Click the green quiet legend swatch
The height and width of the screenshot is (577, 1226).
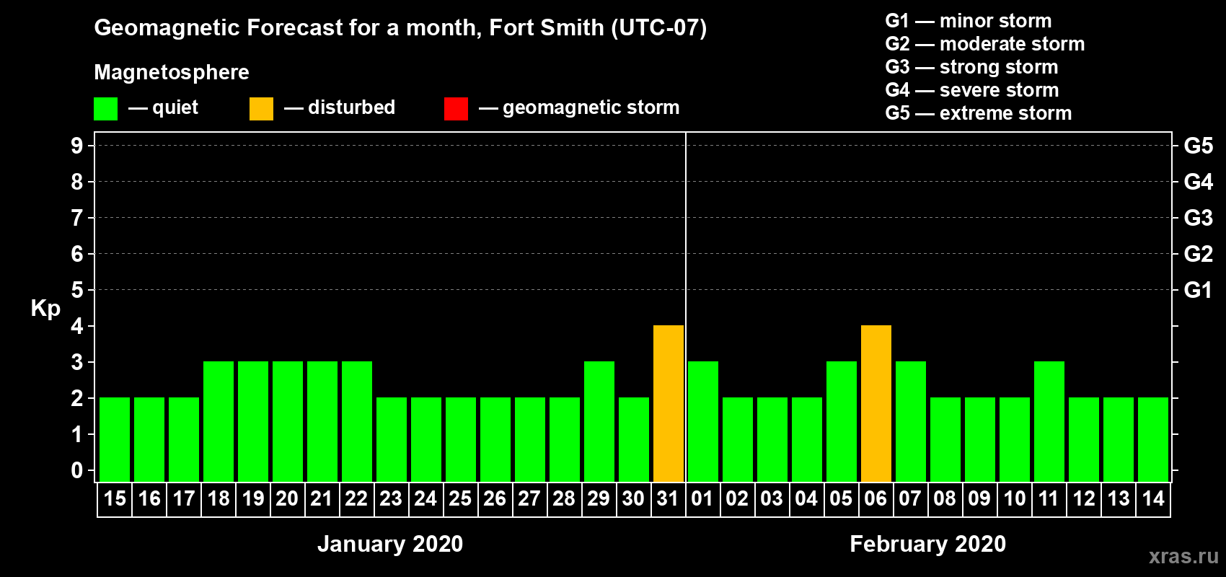[x=105, y=109]
